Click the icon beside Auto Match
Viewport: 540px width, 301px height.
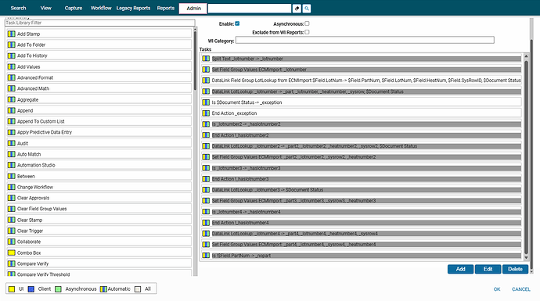click(x=12, y=154)
